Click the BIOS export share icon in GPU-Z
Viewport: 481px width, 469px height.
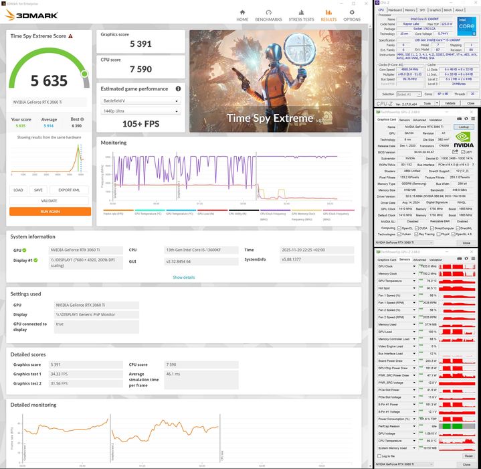(x=455, y=151)
